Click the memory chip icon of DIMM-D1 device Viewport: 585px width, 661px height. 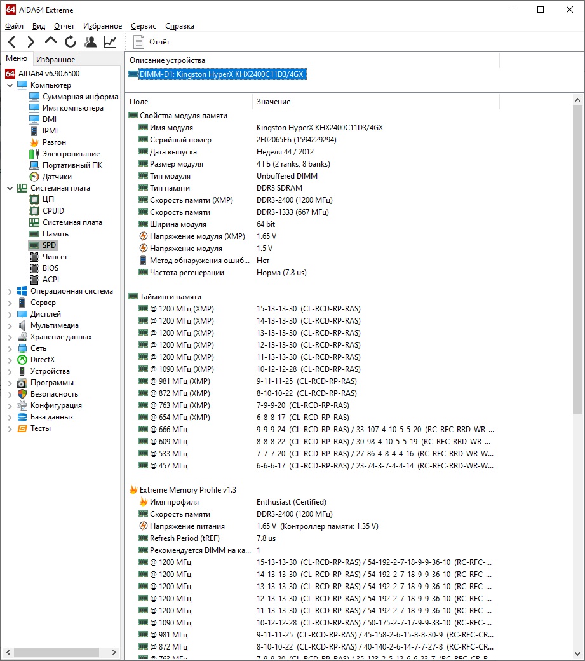pyautogui.click(x=133, y=74)
